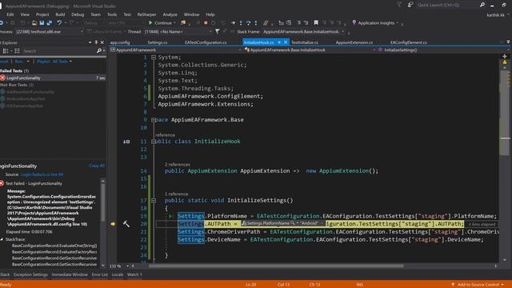Open the Build menu
The width and height of the screenshot is (512, 288).
point(60,14)
